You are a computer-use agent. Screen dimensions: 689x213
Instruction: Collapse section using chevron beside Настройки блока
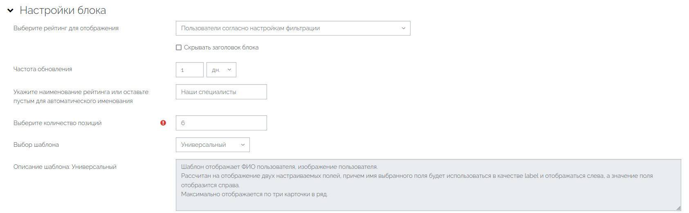pyautogui.click(x=11, y=11)
